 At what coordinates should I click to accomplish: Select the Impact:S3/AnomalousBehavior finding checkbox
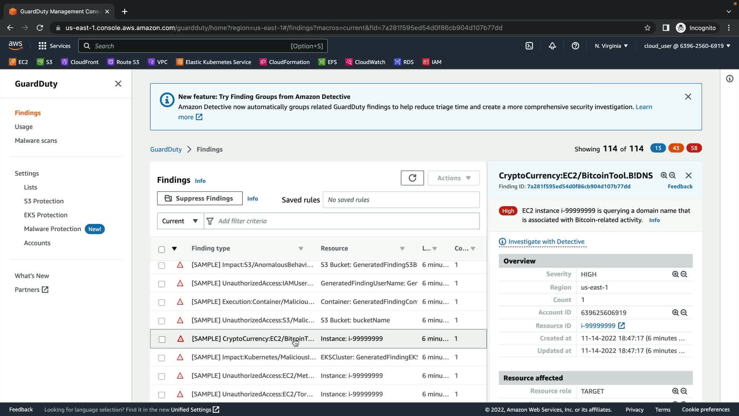(162, 265)
